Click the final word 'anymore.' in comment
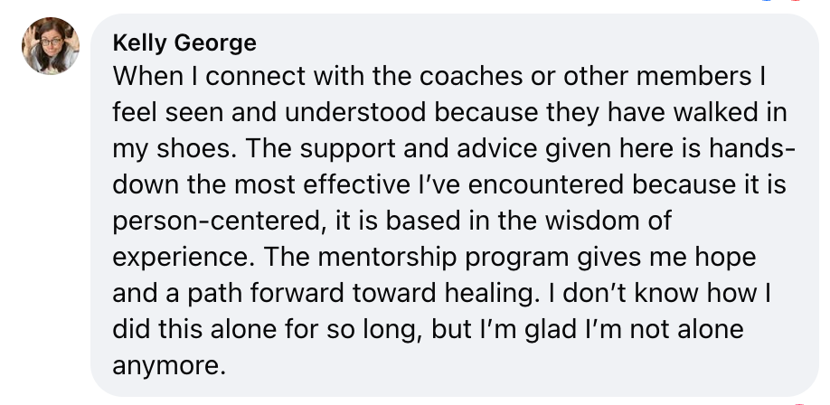Viewport: 830px width, 405px height. pyautogui.click(x=169, y=365)
